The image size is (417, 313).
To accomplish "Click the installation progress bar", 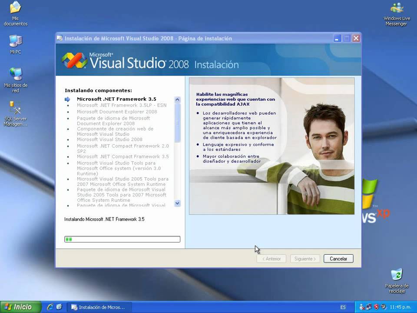I will point(122,239).
